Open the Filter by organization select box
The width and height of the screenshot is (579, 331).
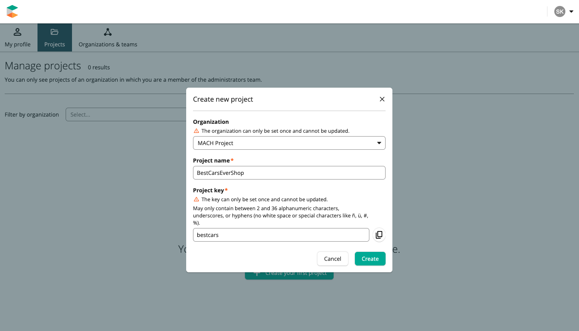point(126,114)
